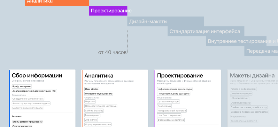Select the Внутреннее тестирование timeline bar
The width and height of the screenshot is (278, 127).
242,41
